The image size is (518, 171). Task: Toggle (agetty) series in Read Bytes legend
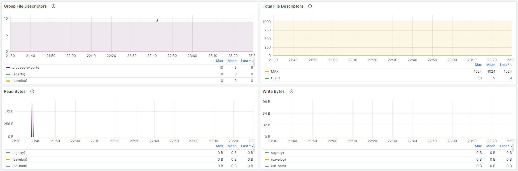coord(19,153)
